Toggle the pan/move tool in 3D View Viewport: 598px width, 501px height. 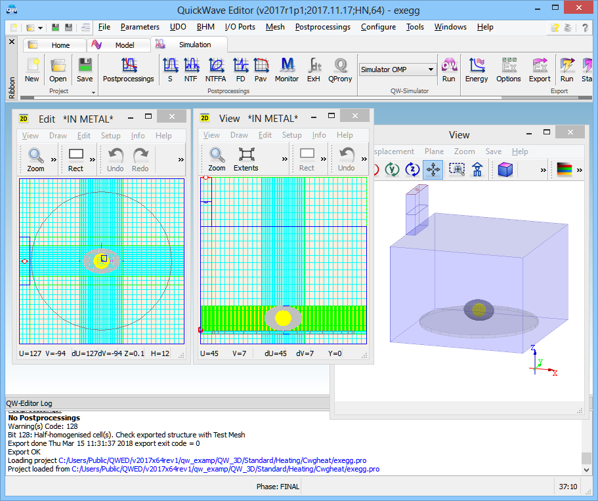click(433, 170)
